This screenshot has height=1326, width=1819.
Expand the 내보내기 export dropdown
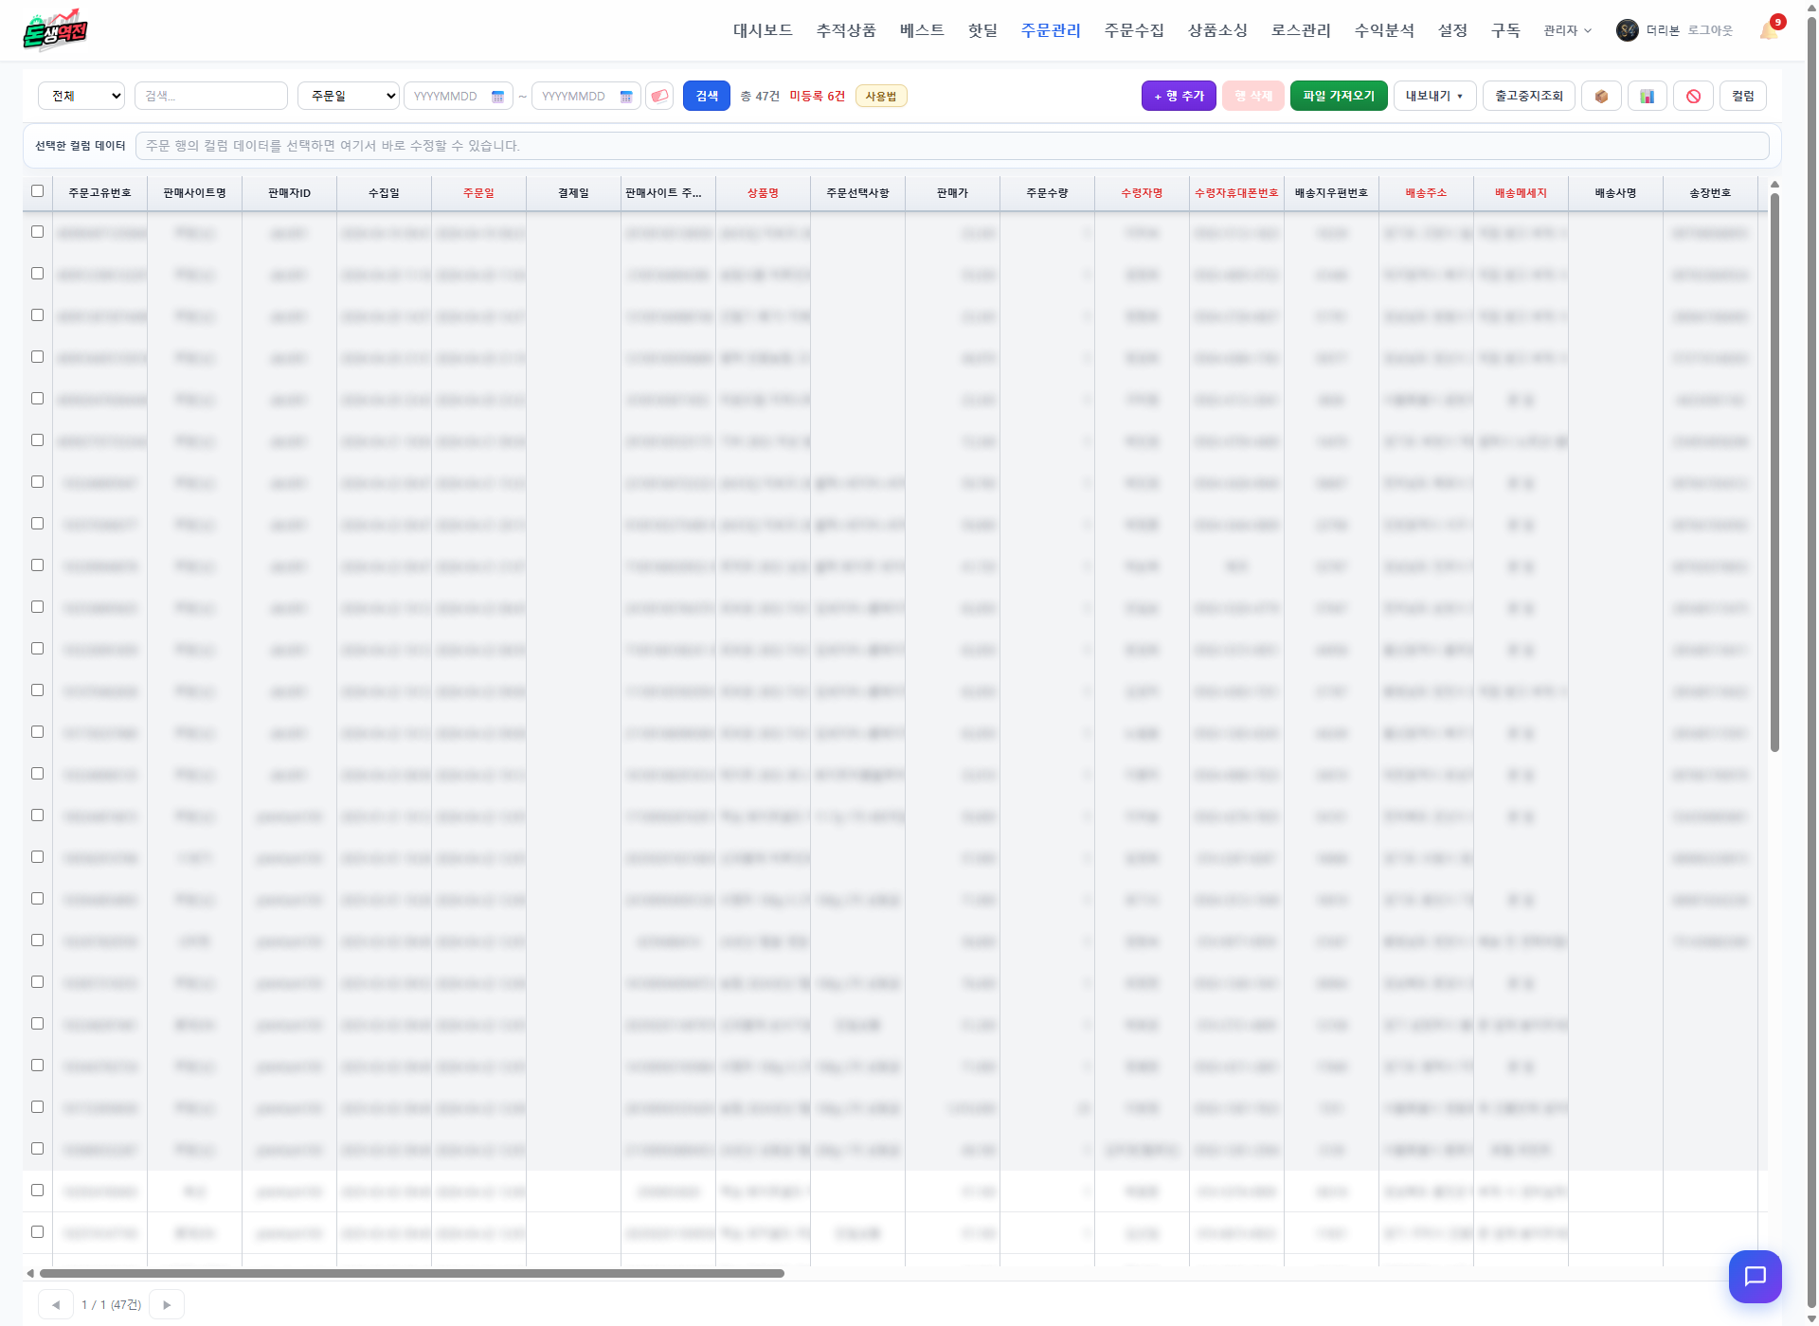pos(1434,96)
